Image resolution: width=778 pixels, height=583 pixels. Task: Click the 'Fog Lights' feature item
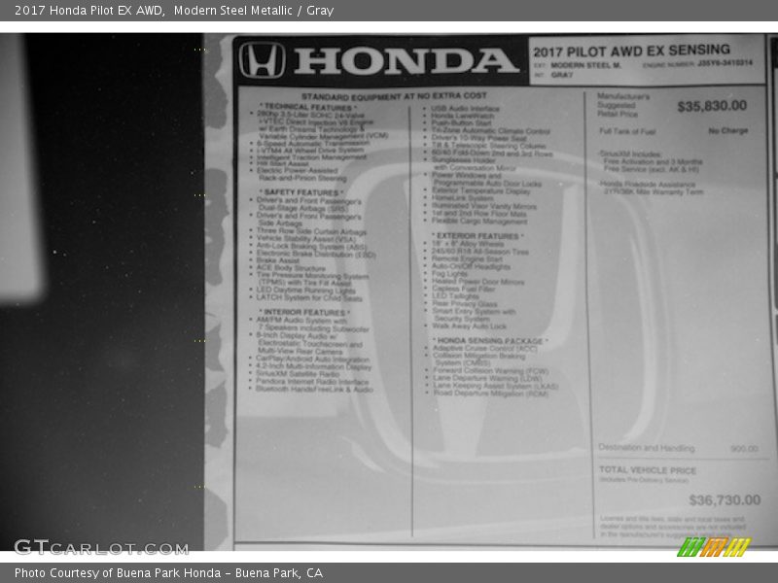pyautogui.click(x=449, y=274)
